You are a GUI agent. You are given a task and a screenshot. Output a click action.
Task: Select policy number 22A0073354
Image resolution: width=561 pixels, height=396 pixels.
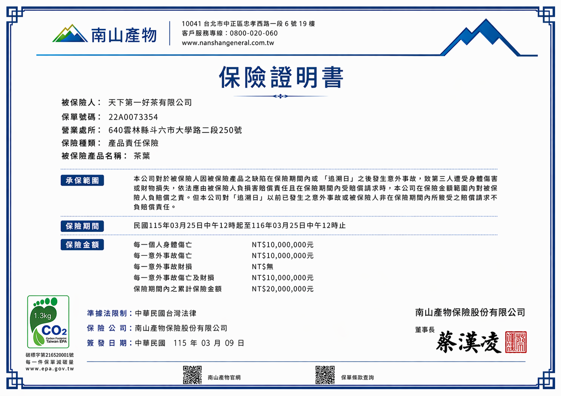coord(133,117)
